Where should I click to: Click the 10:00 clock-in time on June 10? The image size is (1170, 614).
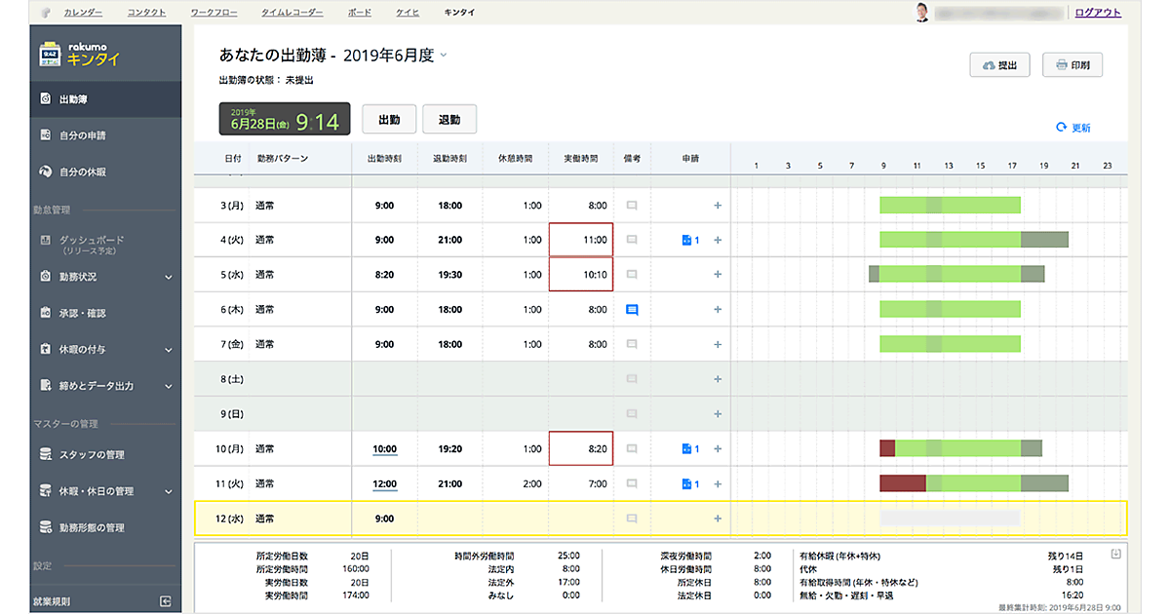[384, 449]
